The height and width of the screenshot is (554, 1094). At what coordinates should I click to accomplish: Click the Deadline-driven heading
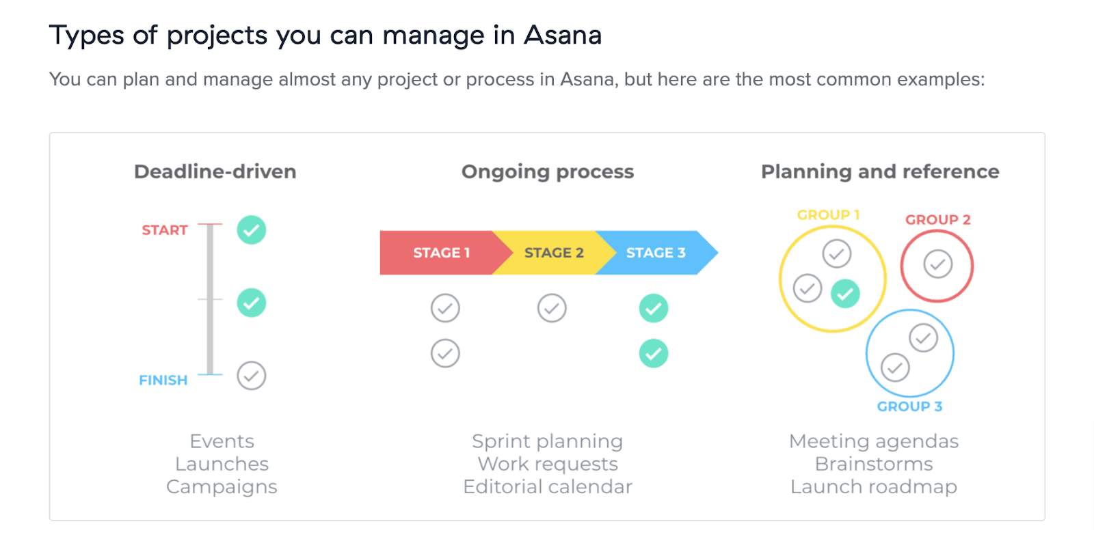point(215,171)
